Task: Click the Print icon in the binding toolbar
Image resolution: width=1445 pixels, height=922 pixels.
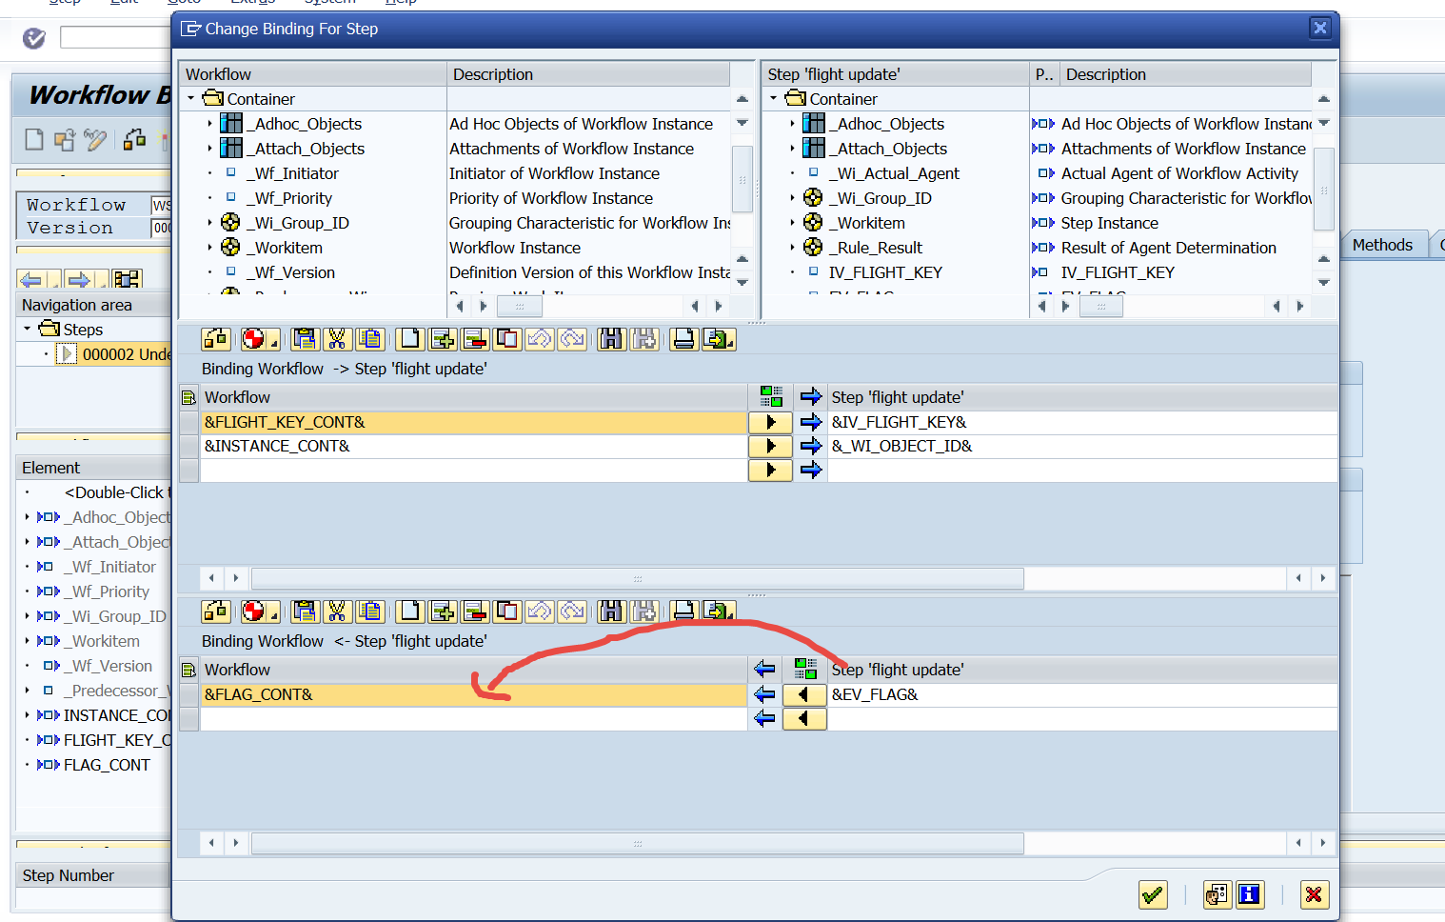Action: (683, 339)
